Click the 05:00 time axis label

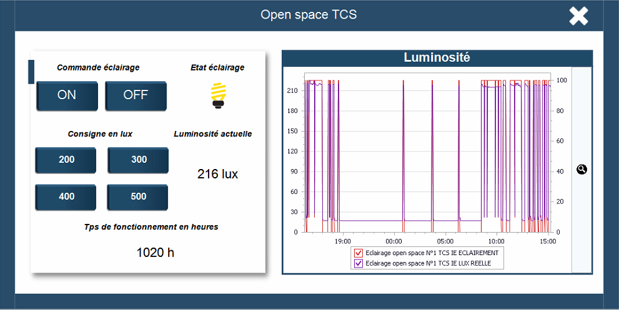pyautogui.click(x=445, y=241)
